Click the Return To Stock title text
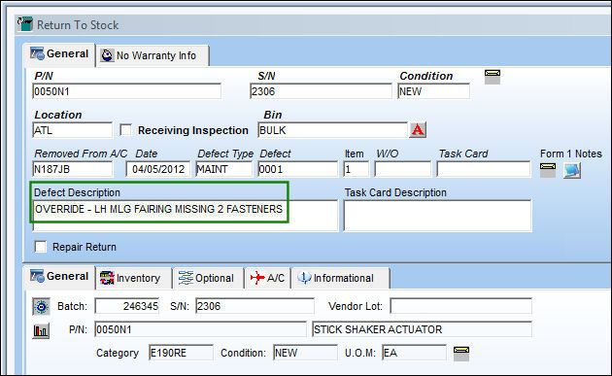Viewport: 612px width, 376px height. (x=78, y=25)
